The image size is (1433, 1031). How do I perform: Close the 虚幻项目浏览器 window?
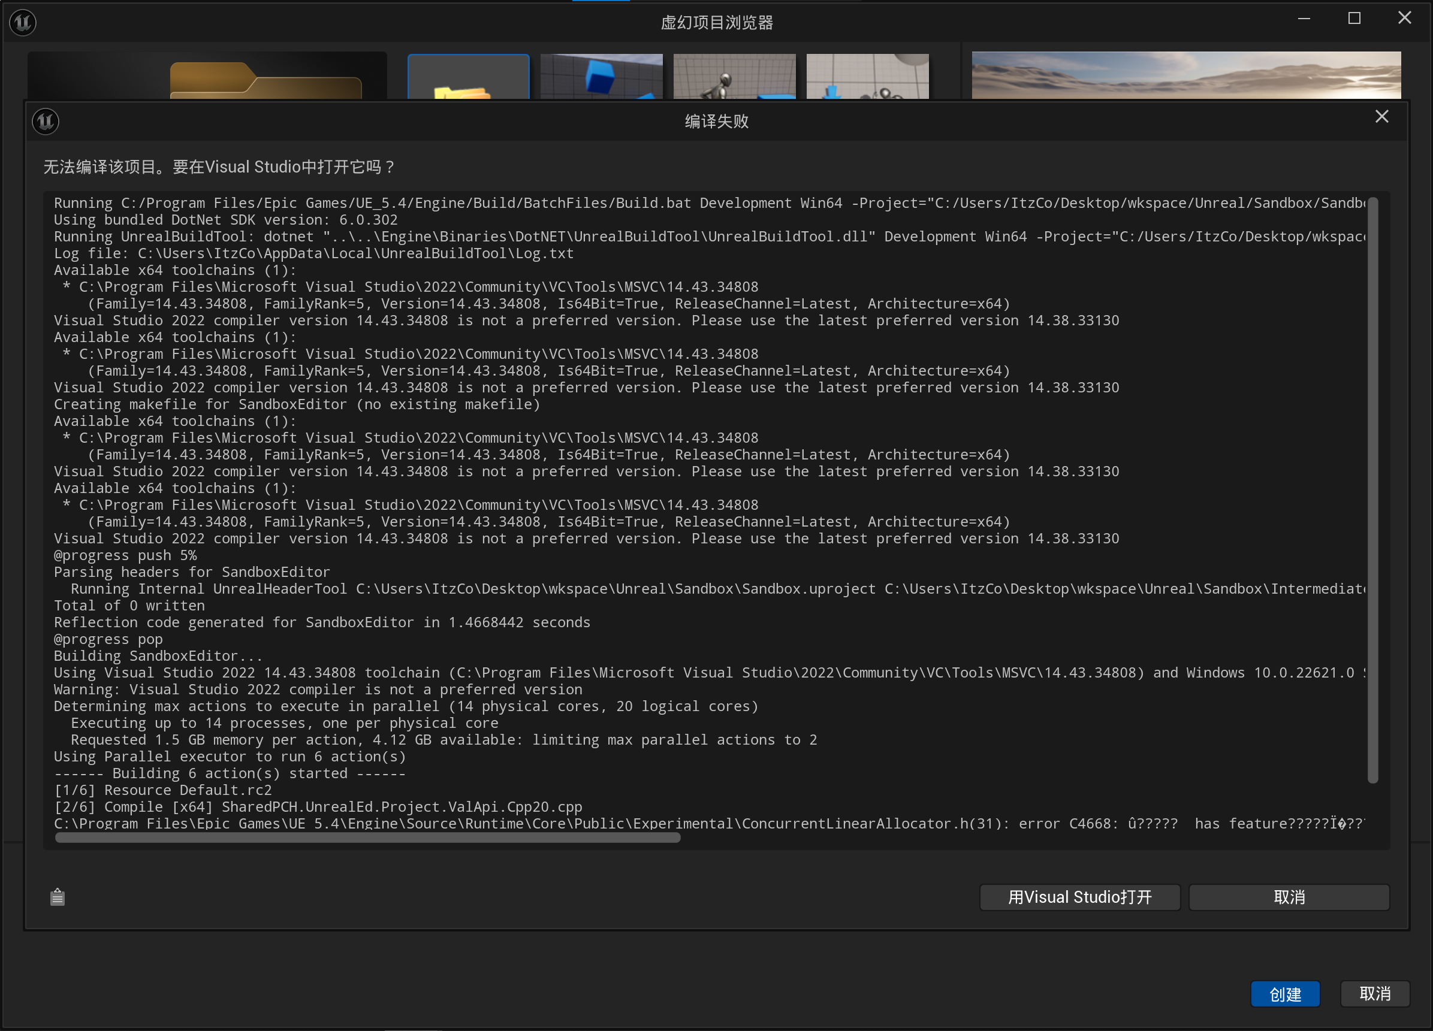tap(1404, 18)
